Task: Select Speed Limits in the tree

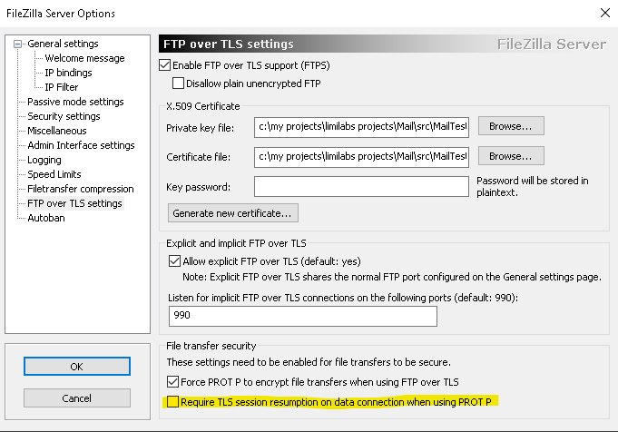Action: 54,174
